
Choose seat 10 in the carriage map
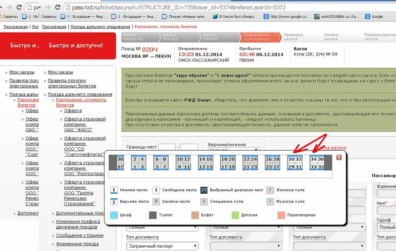pos(180,159)
